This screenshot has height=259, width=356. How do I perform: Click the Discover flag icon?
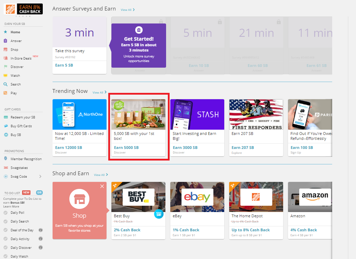pos(6,67)
